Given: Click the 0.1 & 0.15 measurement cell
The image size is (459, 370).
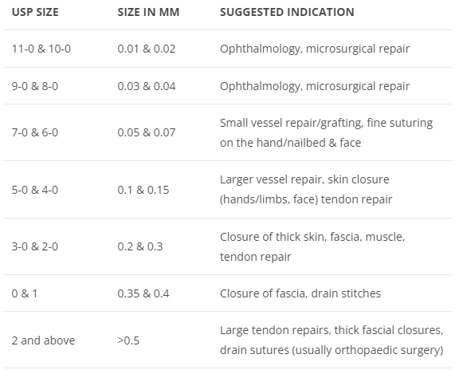Looking at the screenshot, I should 143,190.
